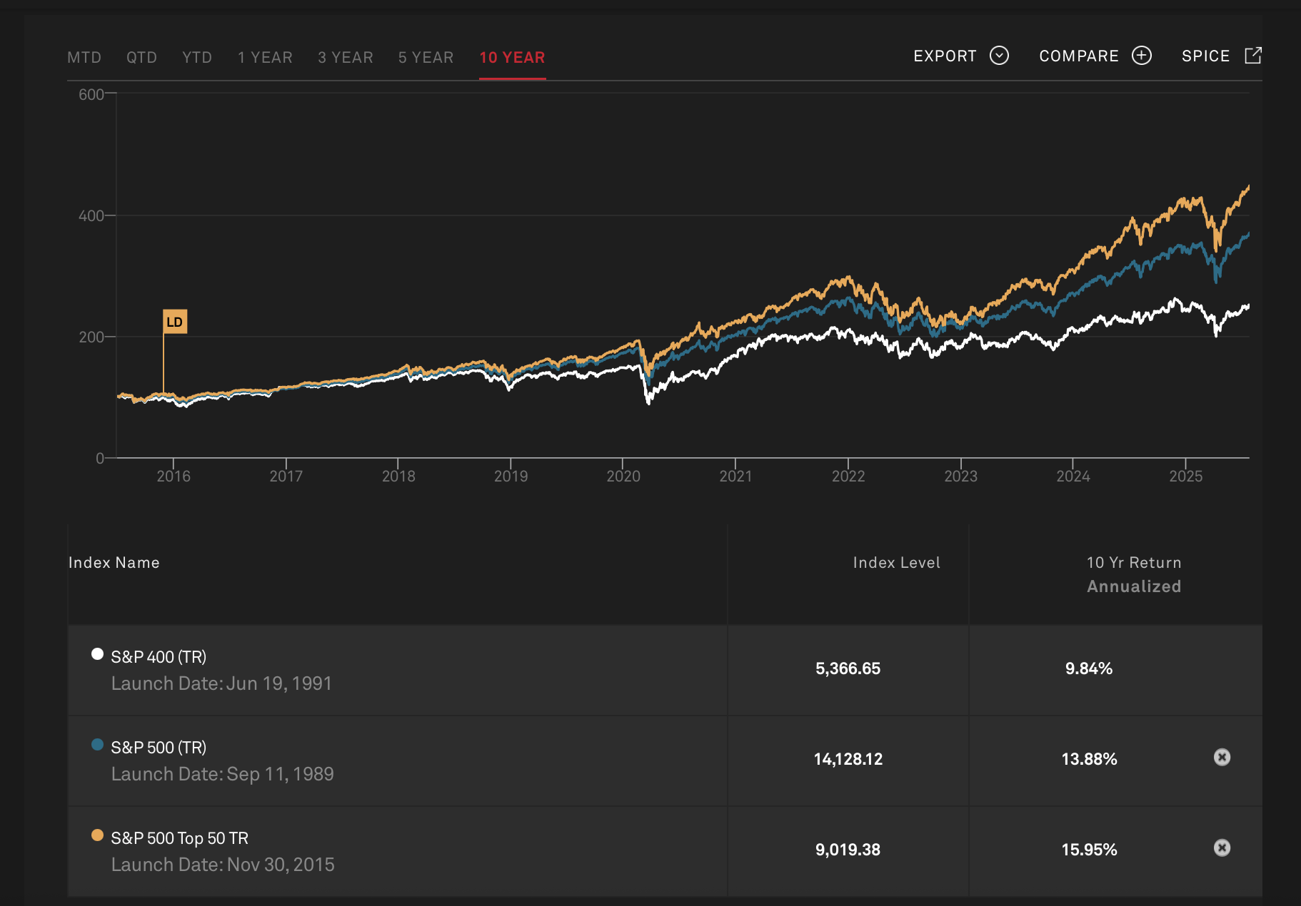Click the 2017 x-axis label

286,477
